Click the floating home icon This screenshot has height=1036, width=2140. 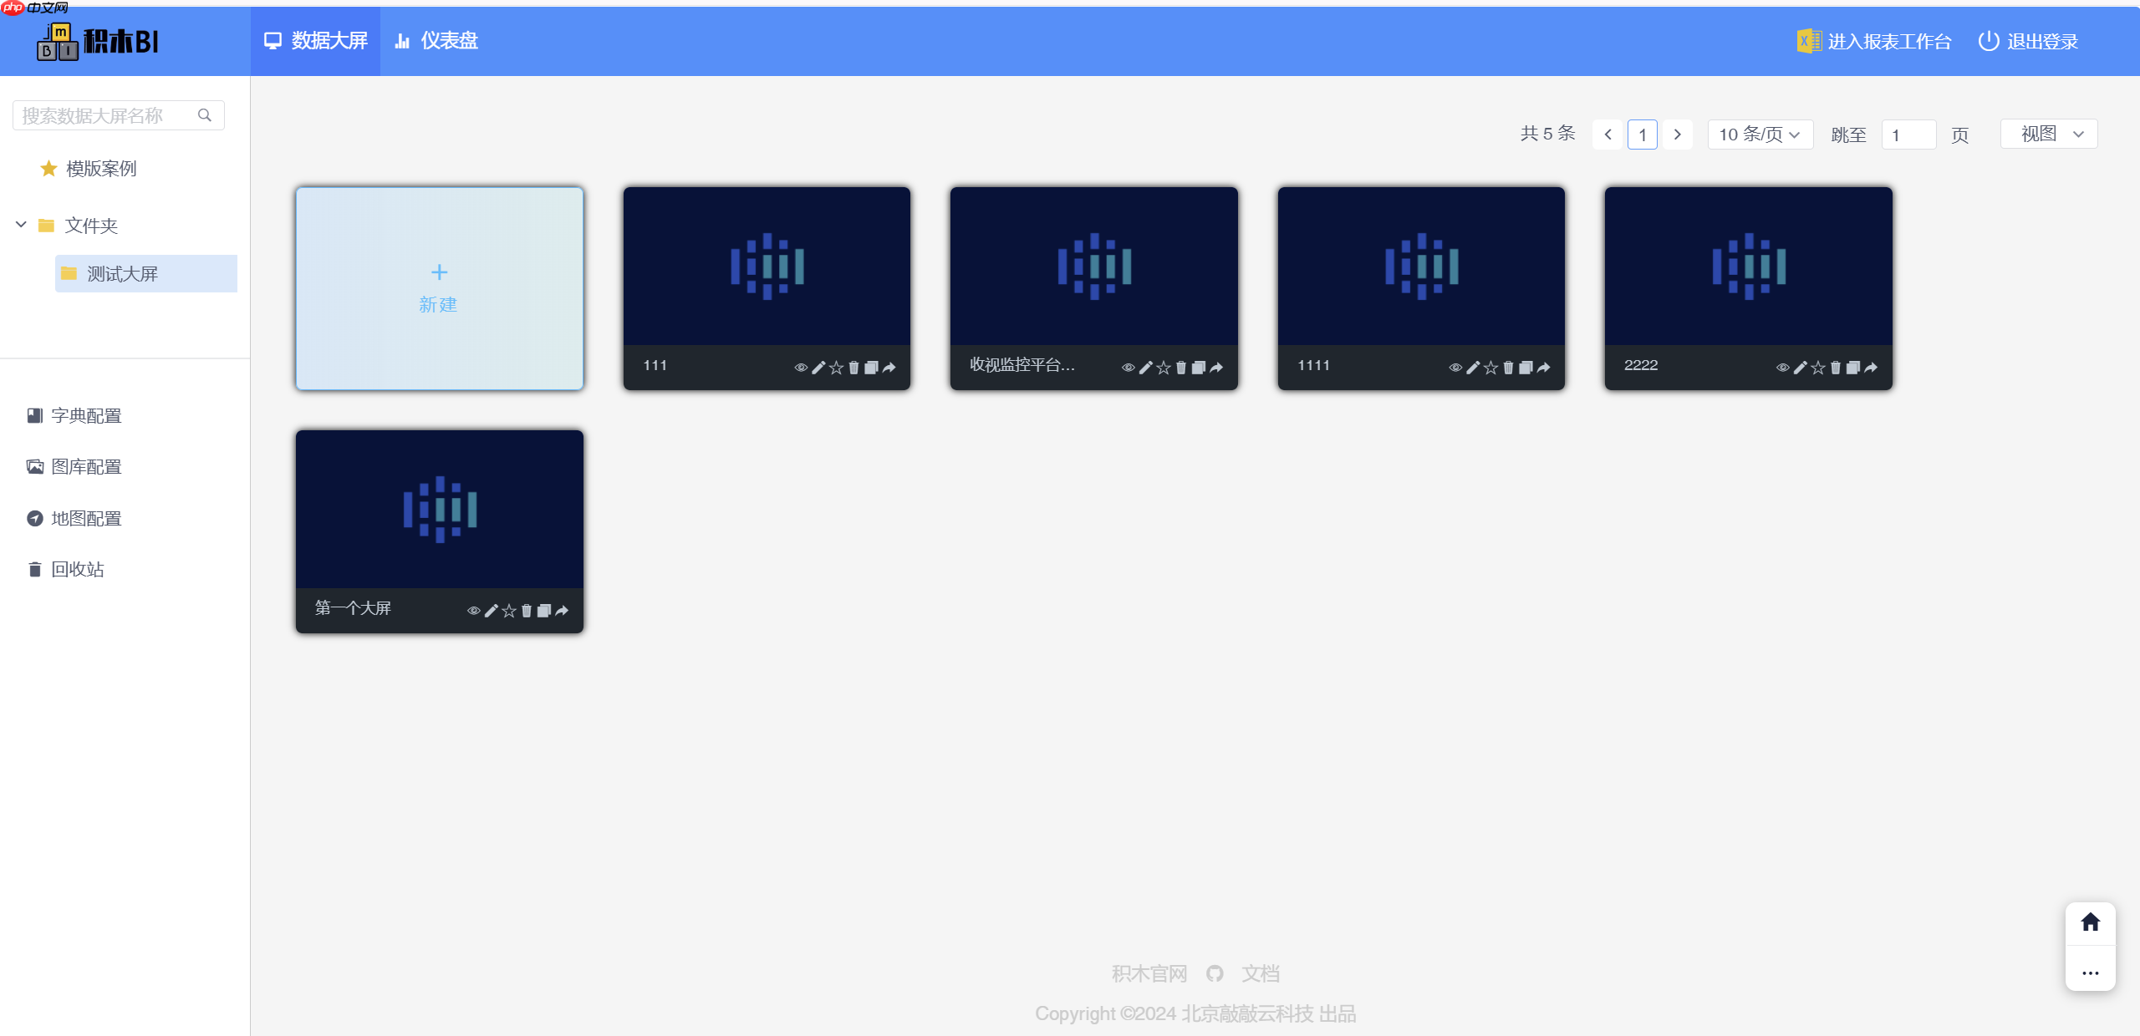click(2090, 922)
